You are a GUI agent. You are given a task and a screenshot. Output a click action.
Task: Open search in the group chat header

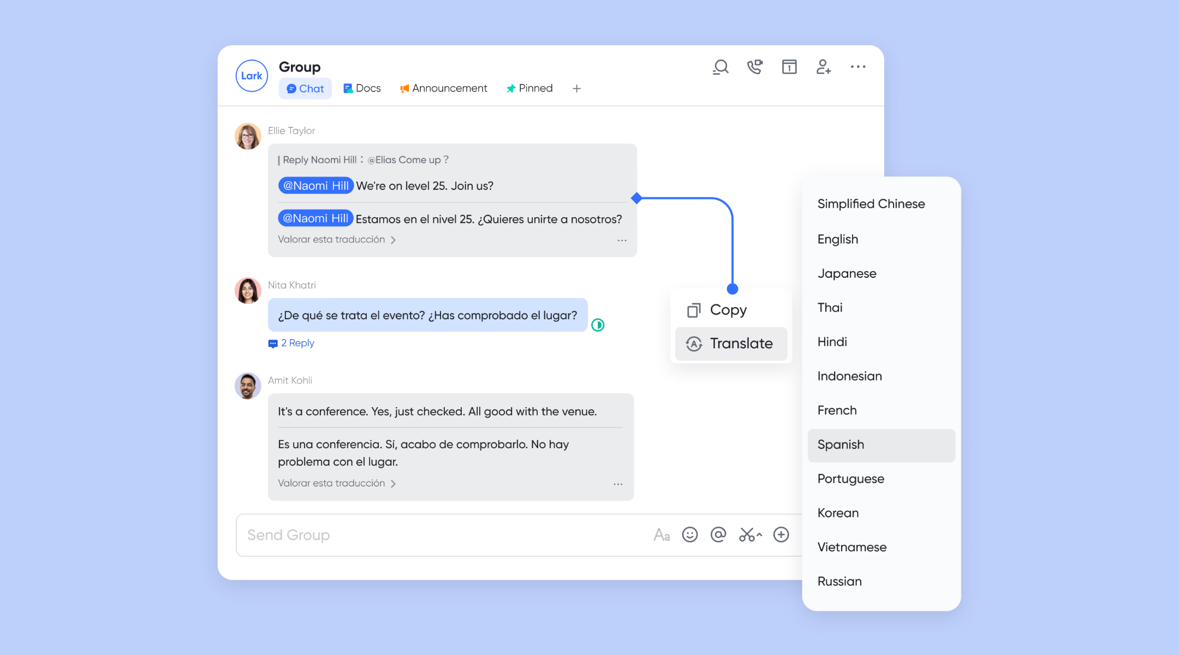[x=721, y=67]
